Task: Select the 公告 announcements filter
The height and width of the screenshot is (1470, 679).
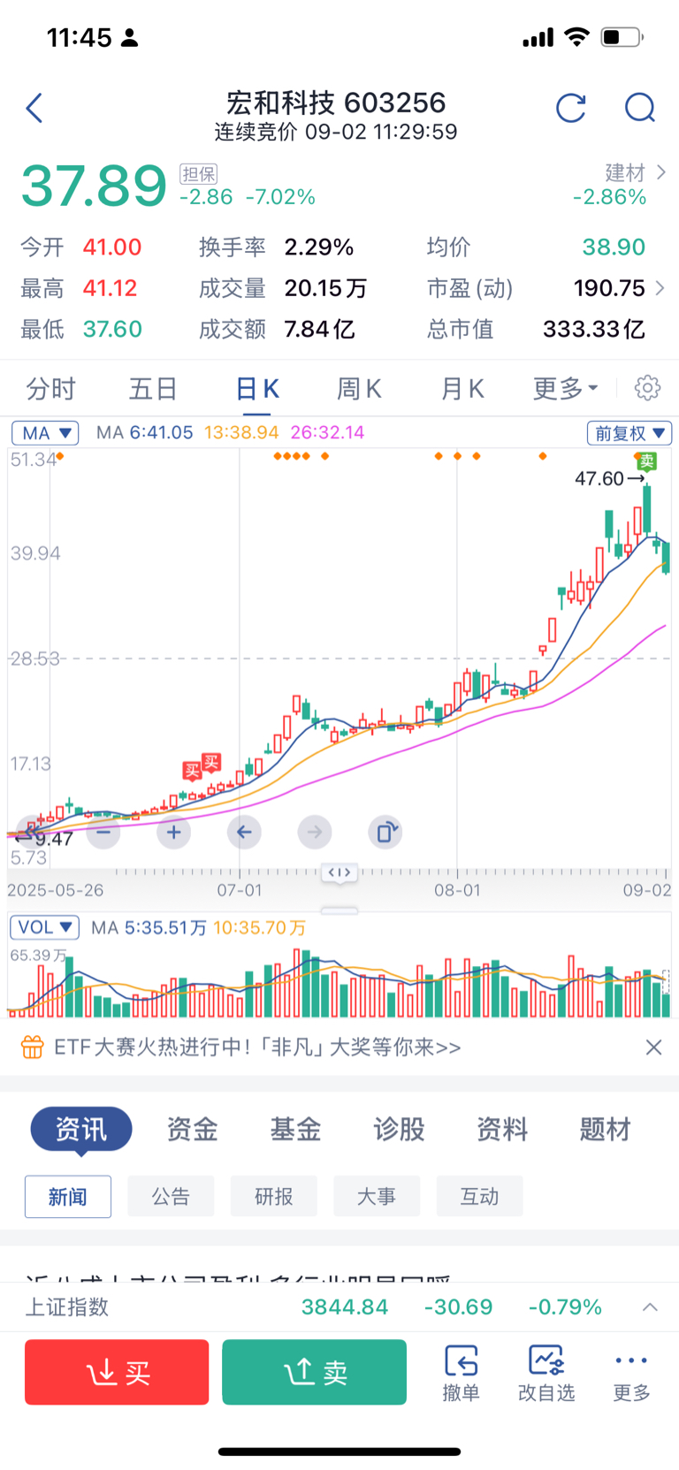Action: tap(171, 1197)
